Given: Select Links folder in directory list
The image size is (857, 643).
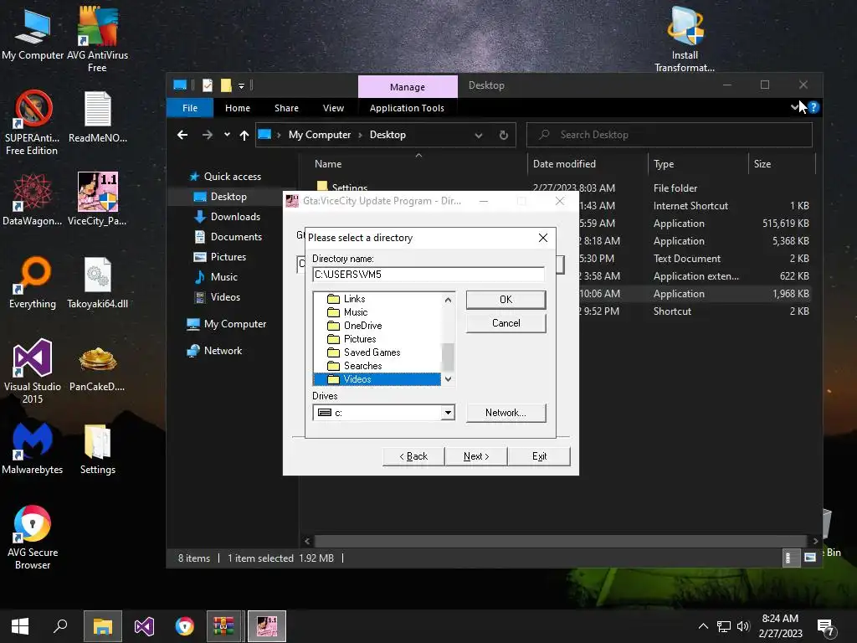Looking at the screenshot, I should pos(377,299).
